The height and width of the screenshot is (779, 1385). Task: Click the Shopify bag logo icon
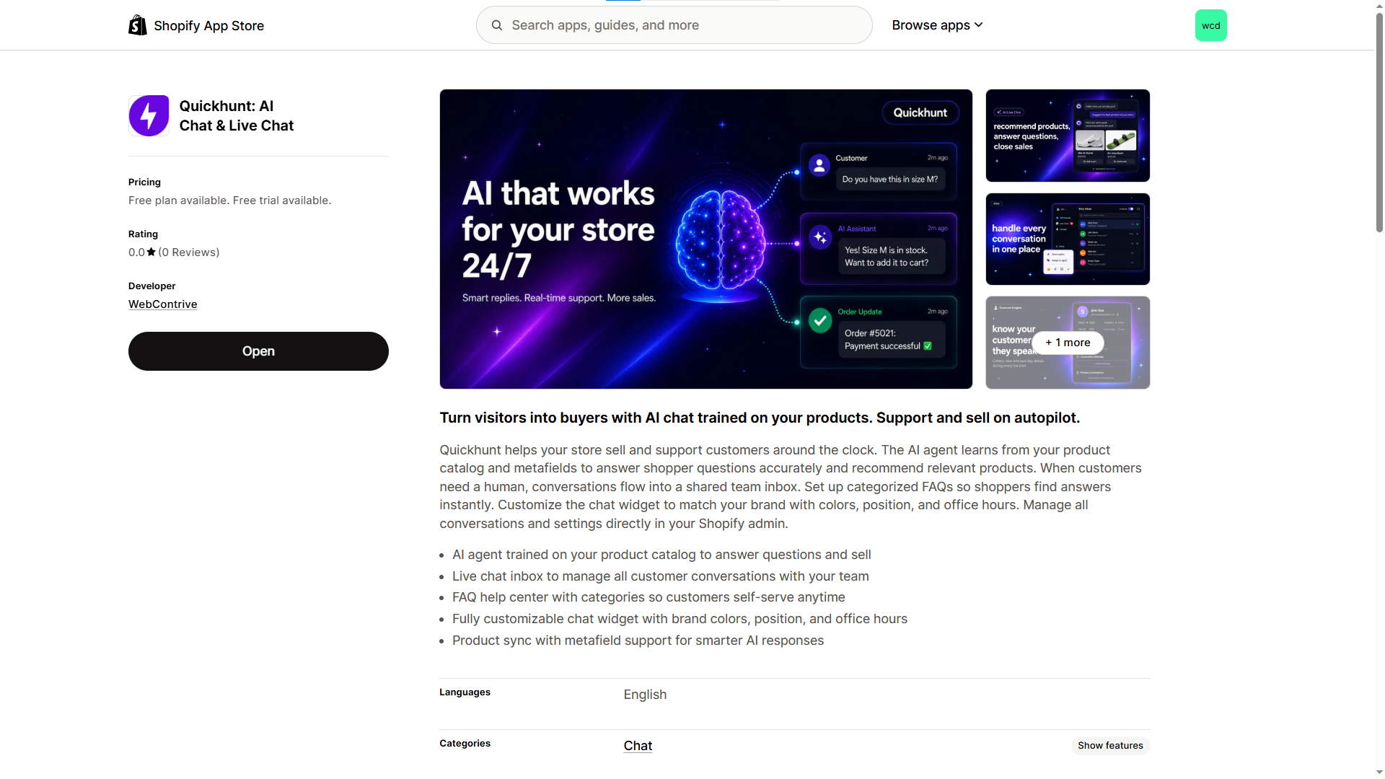[138, 25]
